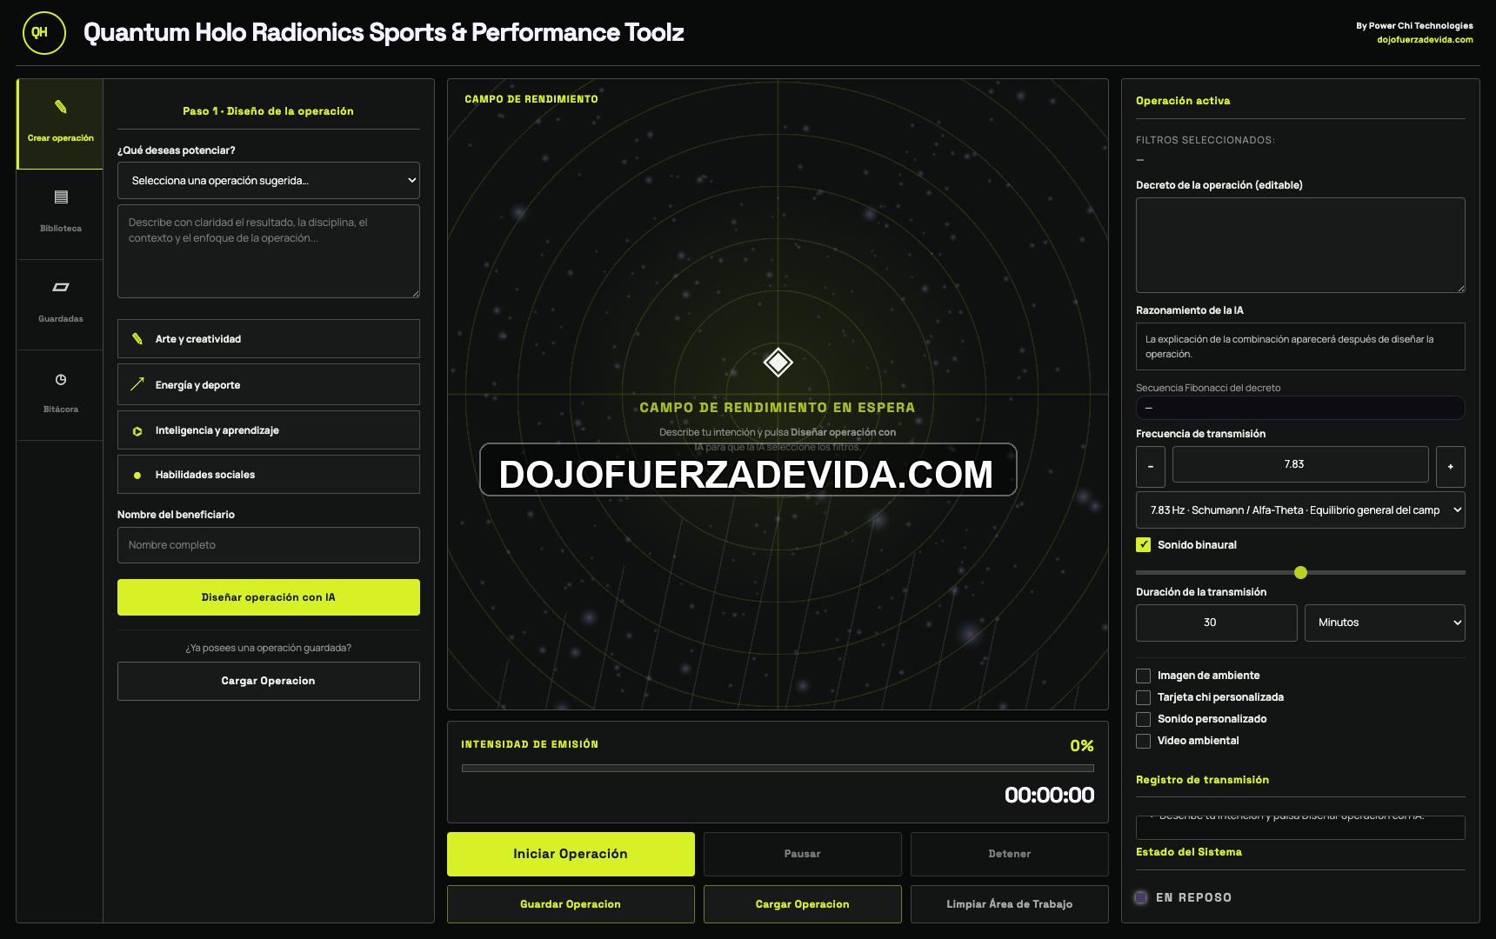Click the Bitácora clock icon
1496x939 pixels.
click(61, 379)
